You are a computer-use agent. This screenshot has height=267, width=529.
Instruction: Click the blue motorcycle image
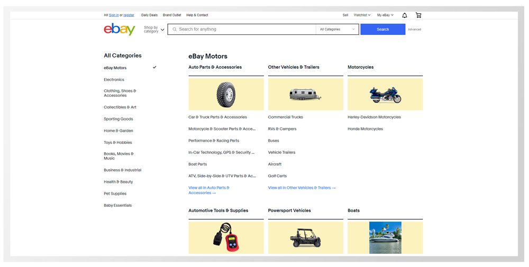click(x=385, y=95)
